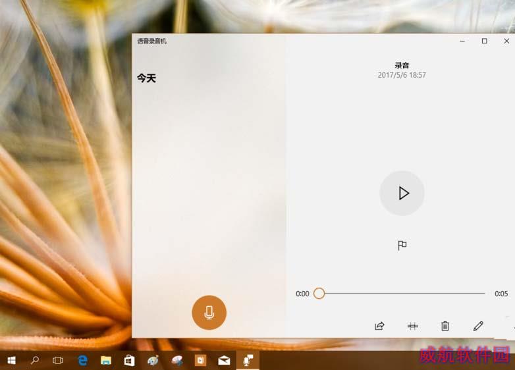
Task: Add a flag marker to the recording
Action: pos(402,246)
